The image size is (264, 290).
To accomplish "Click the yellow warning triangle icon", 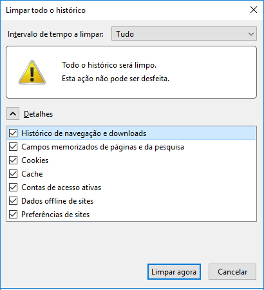I will (32, 72).
